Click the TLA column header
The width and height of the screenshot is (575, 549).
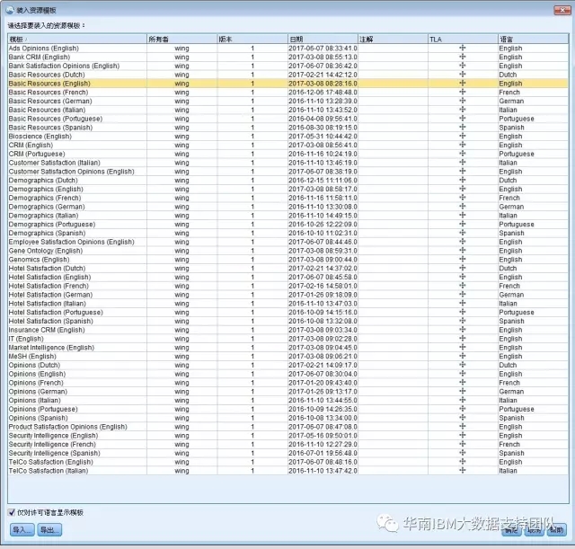(463, 39)
